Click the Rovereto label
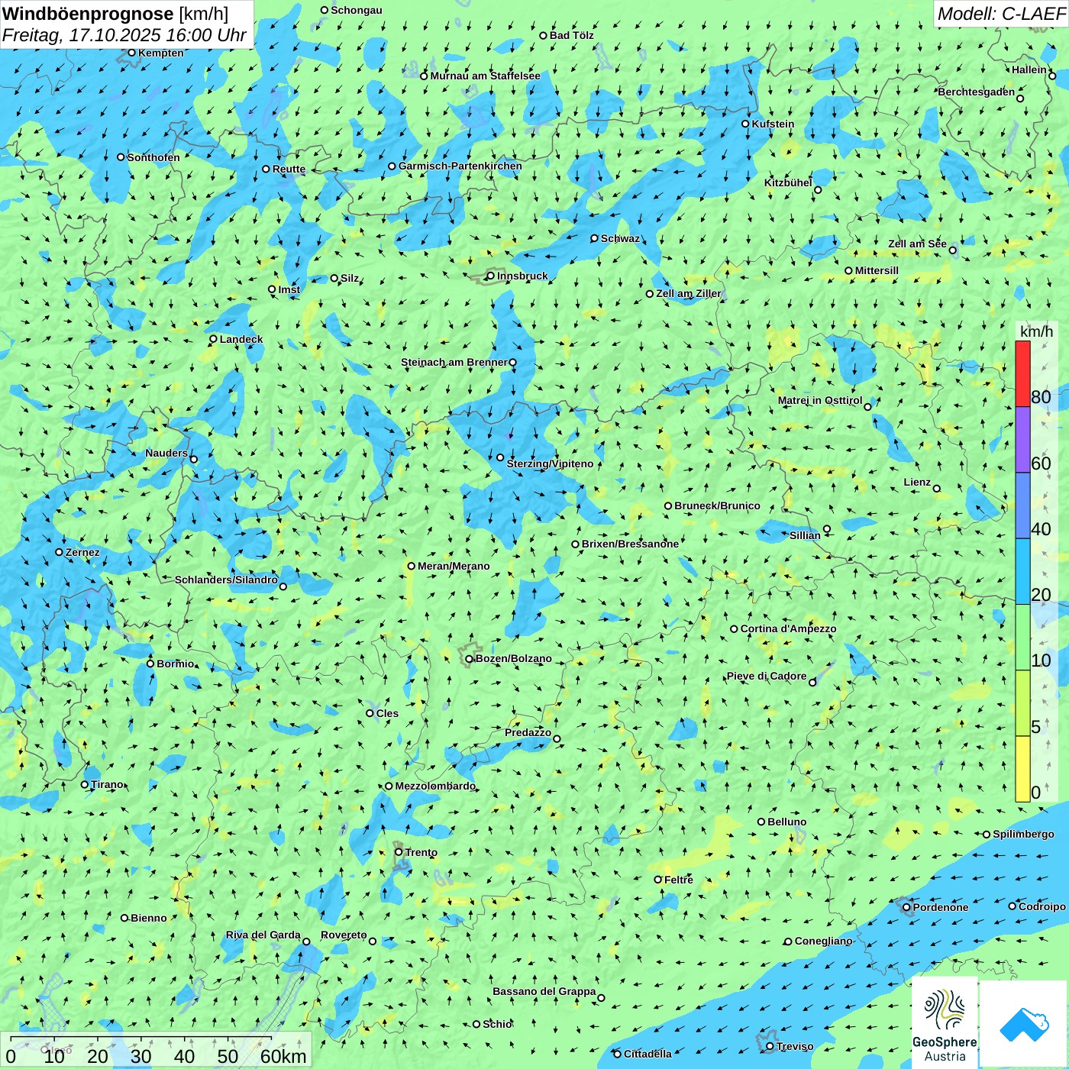 (344, 935)
